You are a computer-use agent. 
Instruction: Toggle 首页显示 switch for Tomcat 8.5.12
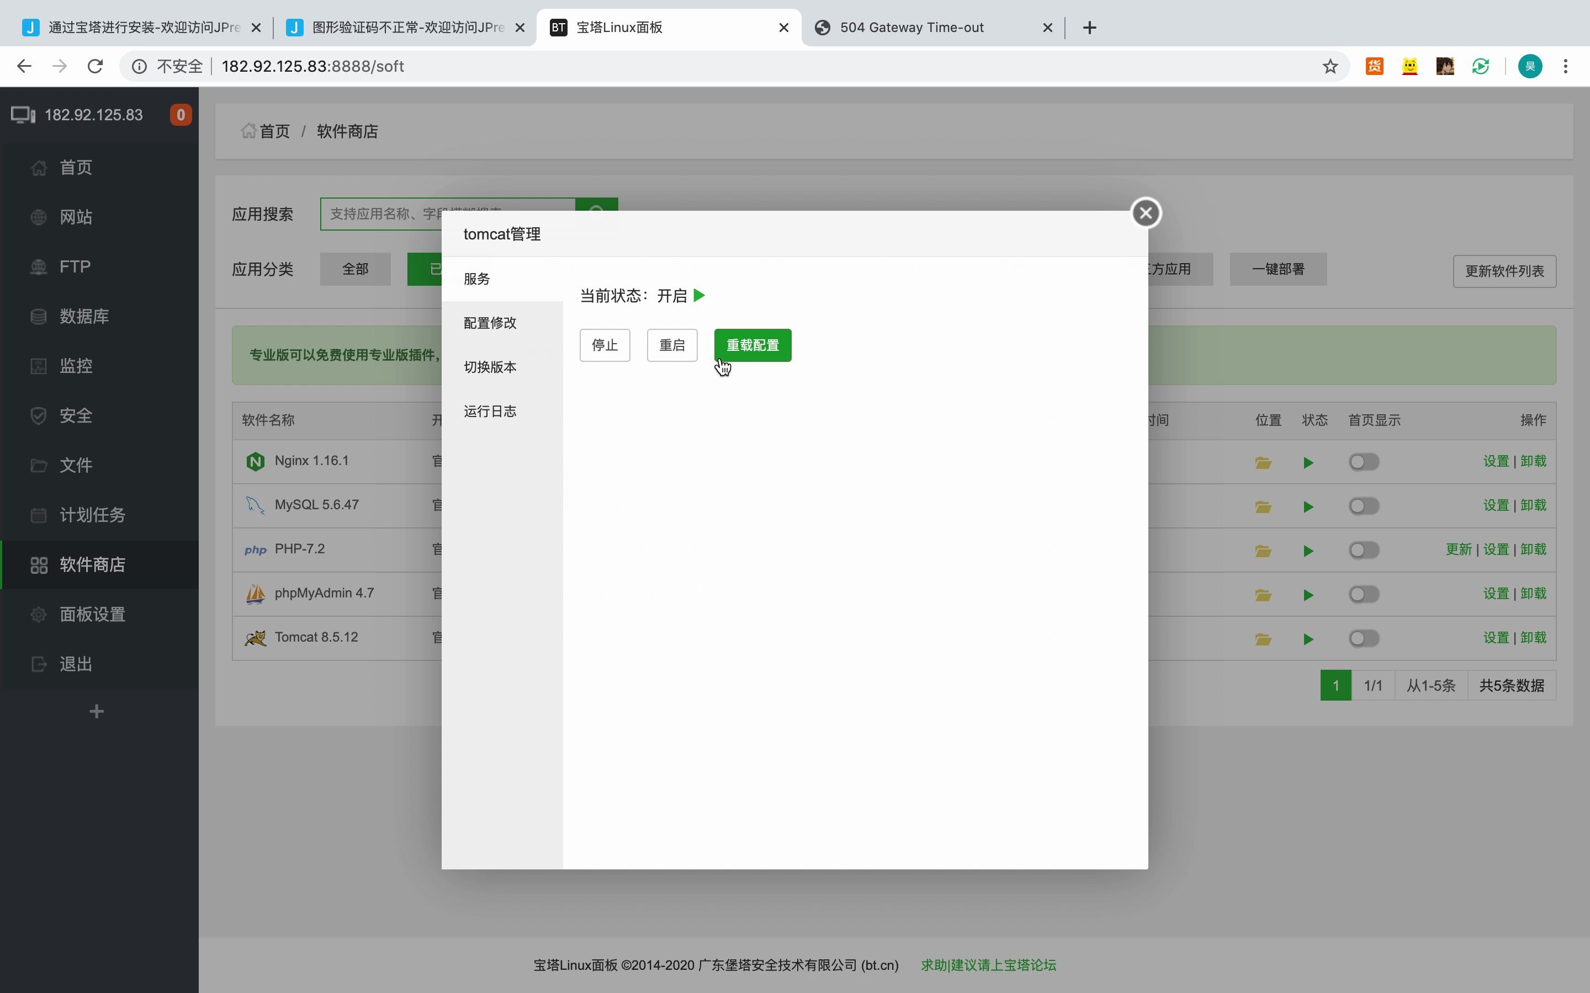pos(1364,638)
